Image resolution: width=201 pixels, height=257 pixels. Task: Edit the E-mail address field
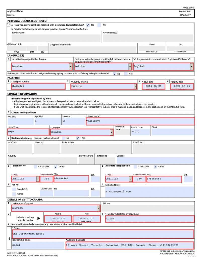coord(149,192)
